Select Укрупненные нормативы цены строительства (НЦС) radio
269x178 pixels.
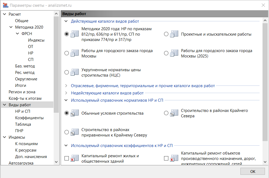(67, 72)
